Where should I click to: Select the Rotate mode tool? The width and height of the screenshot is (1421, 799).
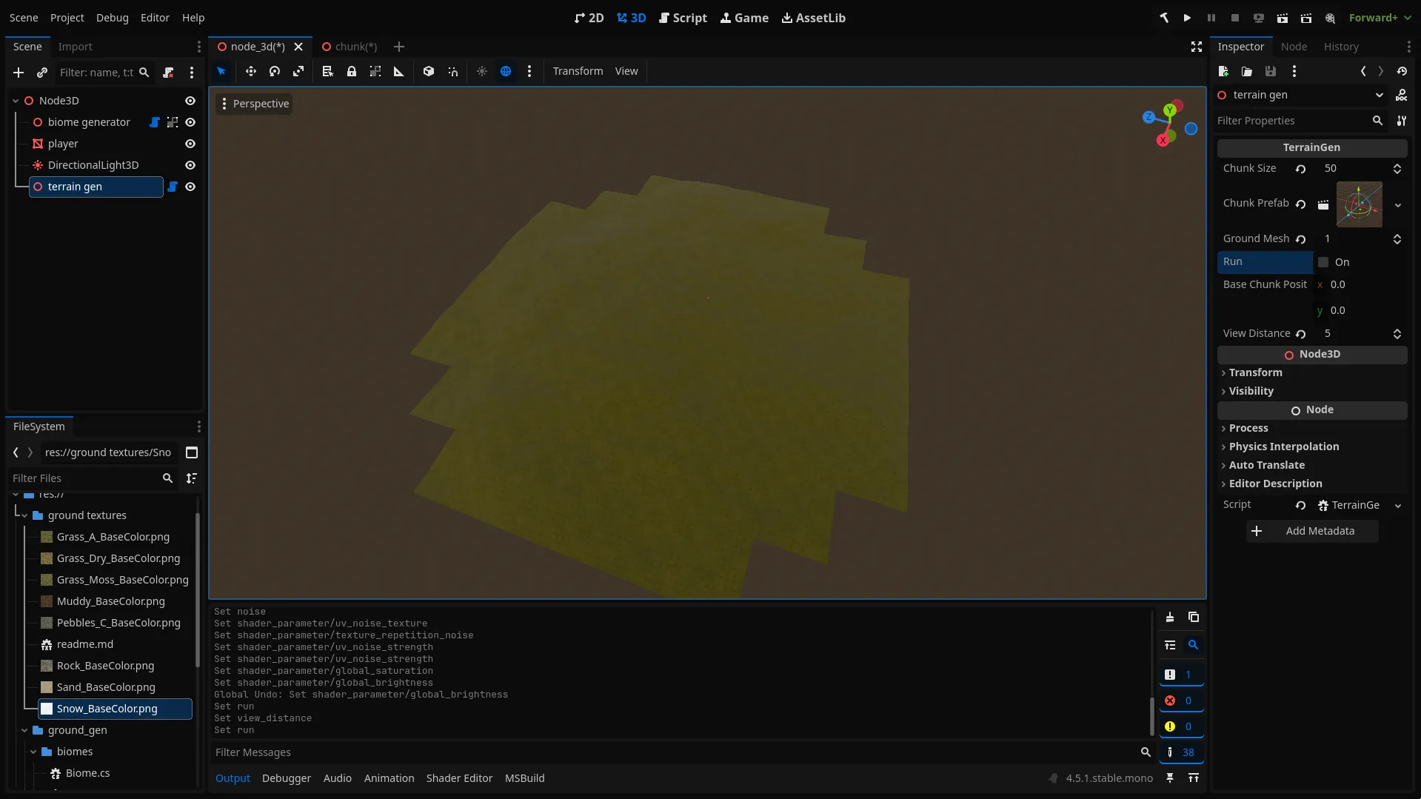click(x=275, y=71)
